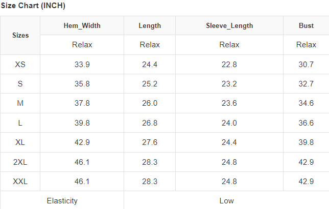Click the 23.2 sleeve length value
The image size is (329, 209).
coord(229,84)
